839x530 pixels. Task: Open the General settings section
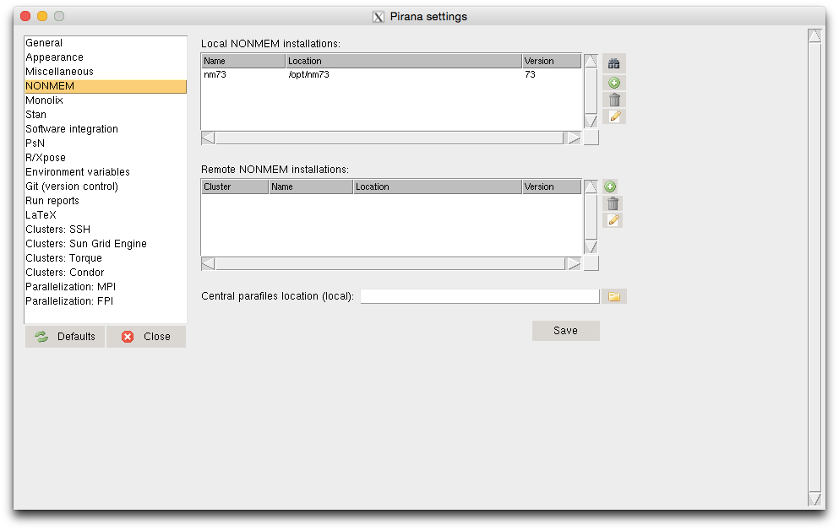(x=44, y=43)
